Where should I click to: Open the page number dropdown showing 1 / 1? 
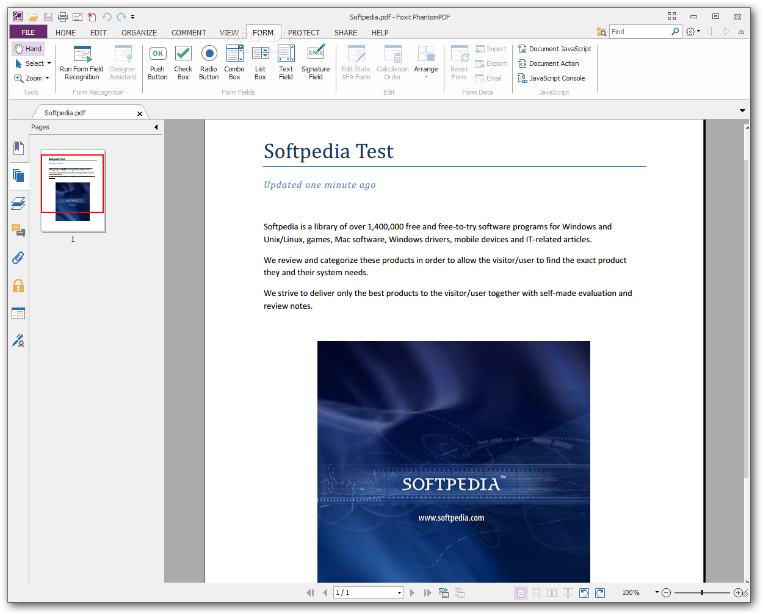pos(399,592)
